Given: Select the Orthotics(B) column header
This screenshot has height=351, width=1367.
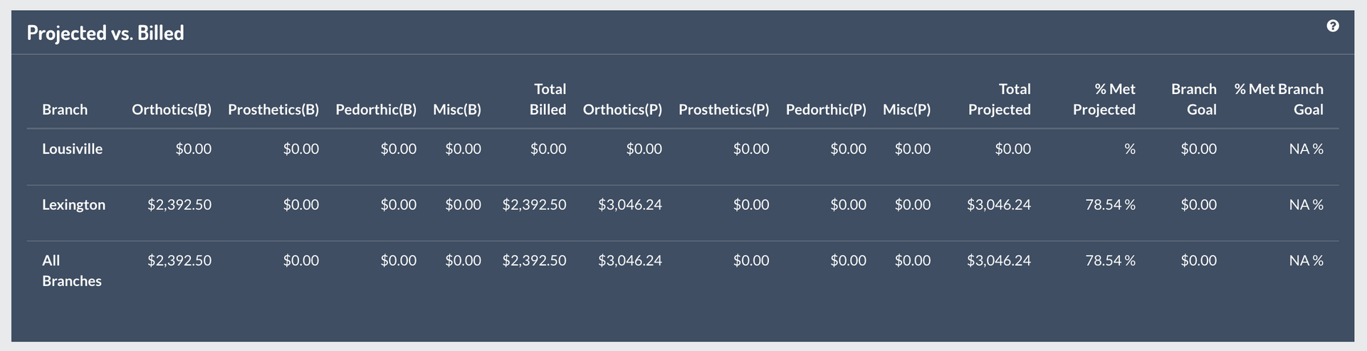Looking at the screenshot, I should pyautogui.click(x=172, y=110).
